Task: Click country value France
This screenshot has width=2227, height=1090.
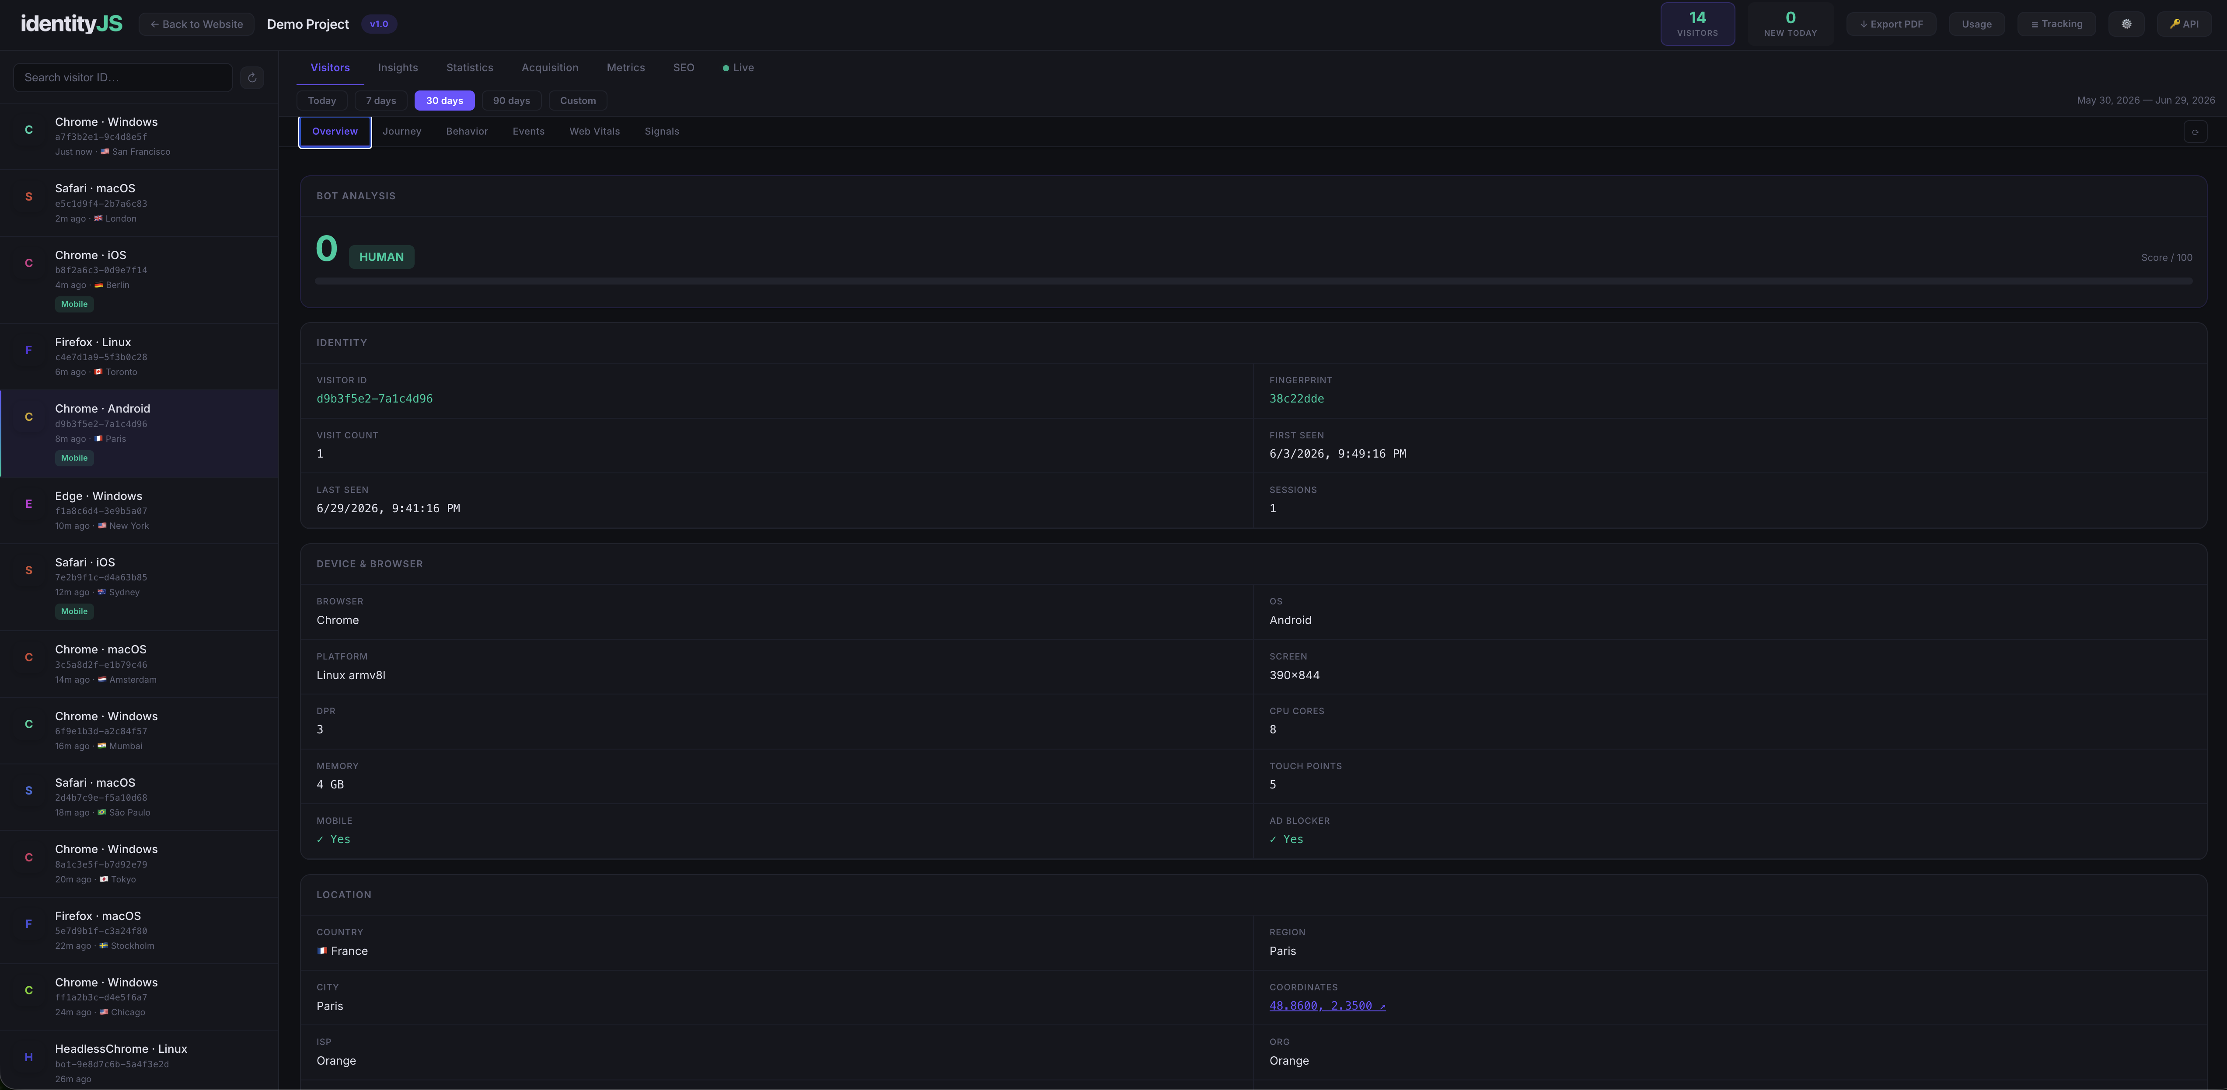Action: pyautogui.click(x=342, y=951)
